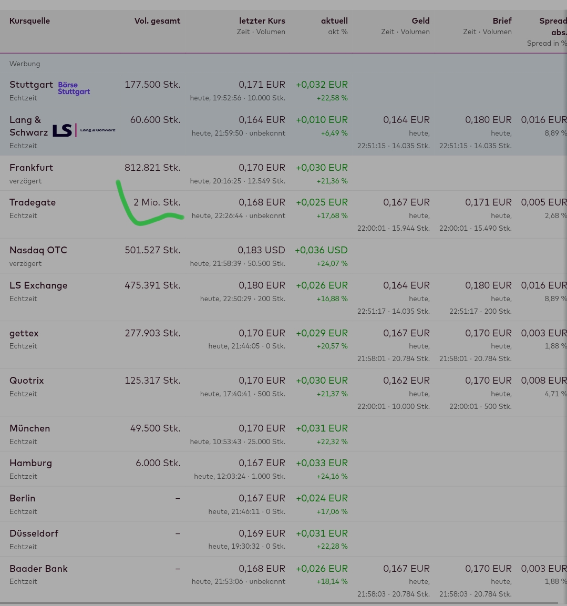The image size is (567, 606).
Task: Select Nasdaq OTC exchange
Action: pyautogui.click(x=38, y=250)
